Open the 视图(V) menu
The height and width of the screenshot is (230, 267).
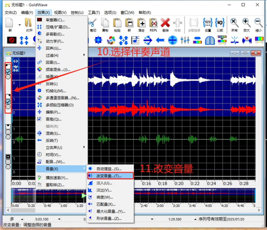pos(60,13)
